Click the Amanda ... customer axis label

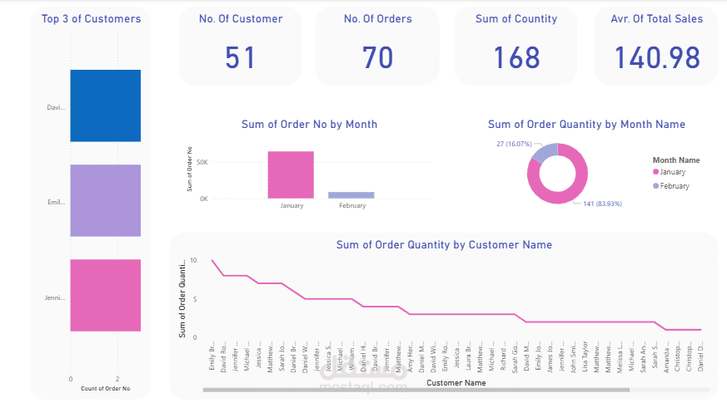click(666, 356)
